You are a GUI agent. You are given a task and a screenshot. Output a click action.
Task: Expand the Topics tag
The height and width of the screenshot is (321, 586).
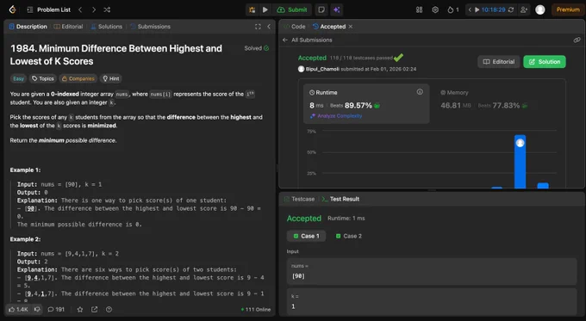click(43, 78)
